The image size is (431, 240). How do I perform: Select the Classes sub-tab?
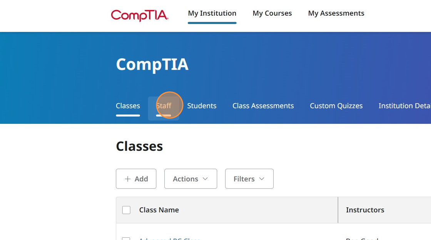pyautogui.click(x=128, y=106)
